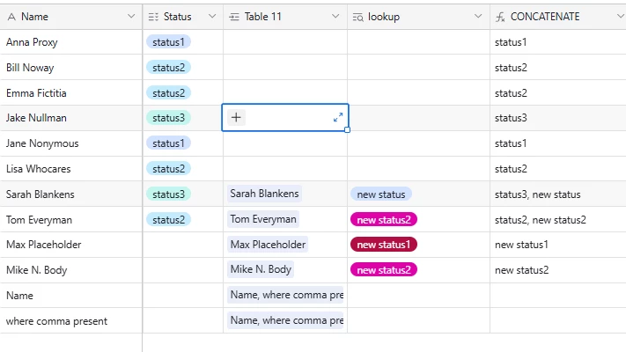626x352 pixels.
Task: Click the lookup field icon in header
Action: click(x=357, y=18)
